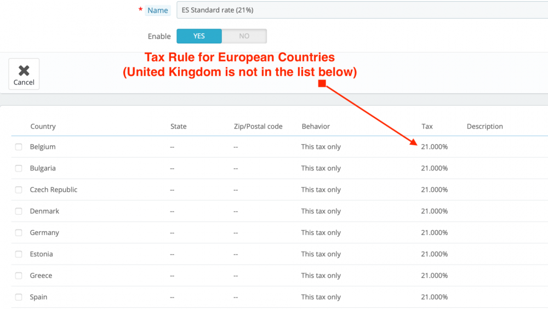Select the Estonia country name
Screen dimensions: 548x309
pos(41,254)
